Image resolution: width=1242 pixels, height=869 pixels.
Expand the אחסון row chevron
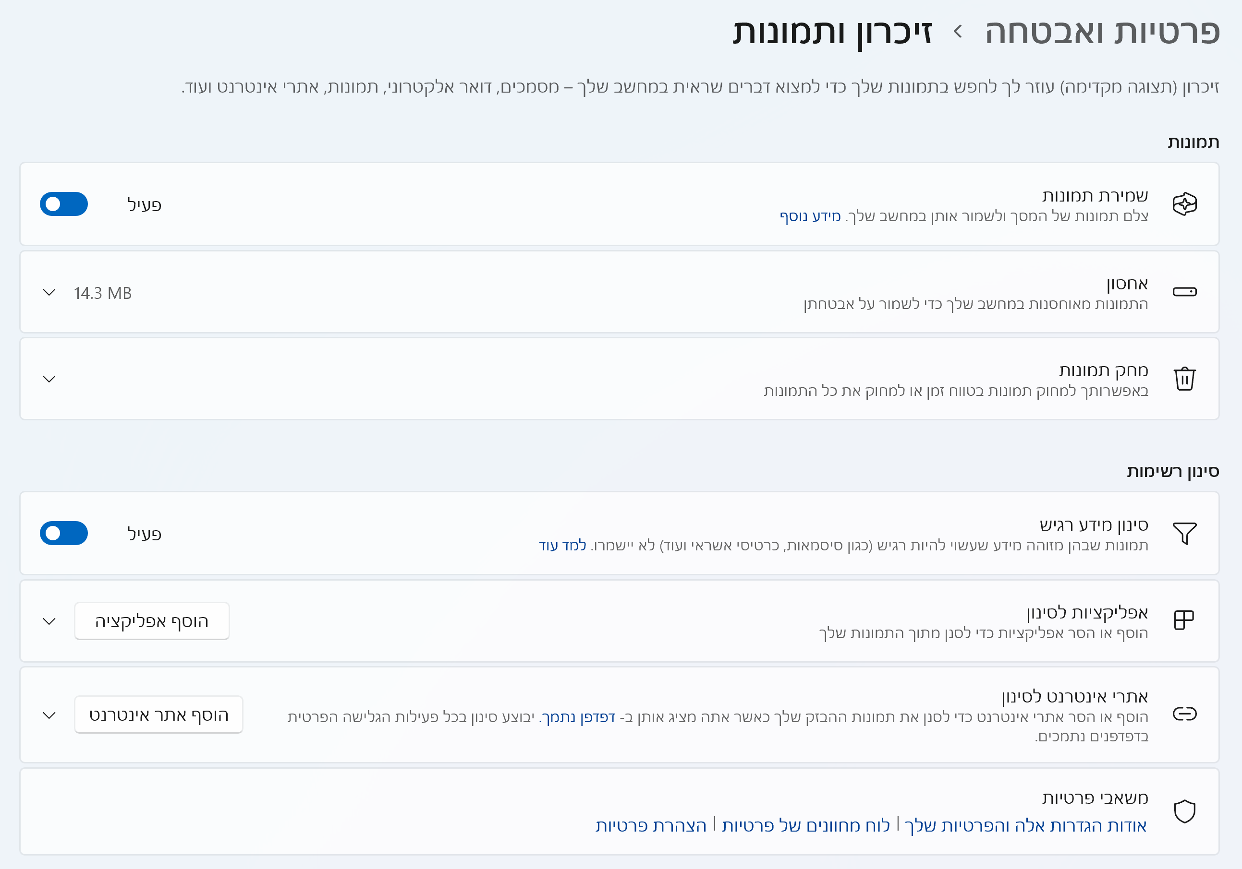click(49, 292)
